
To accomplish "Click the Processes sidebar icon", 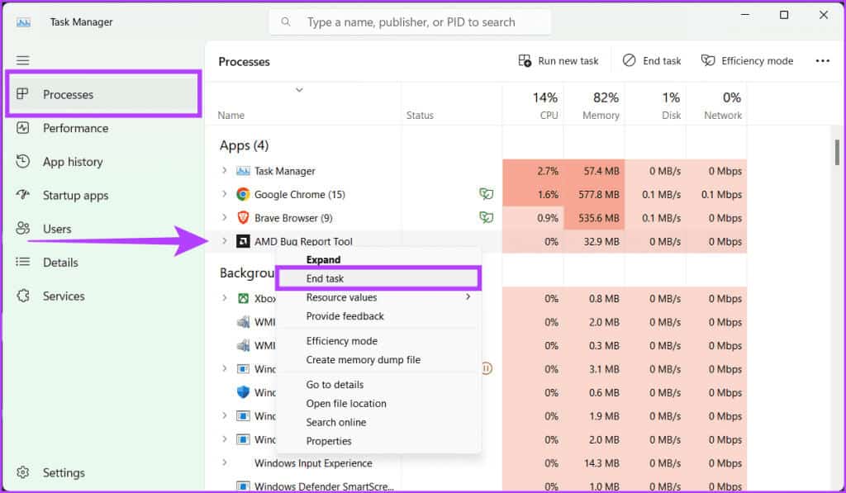I will click(22, 94).
